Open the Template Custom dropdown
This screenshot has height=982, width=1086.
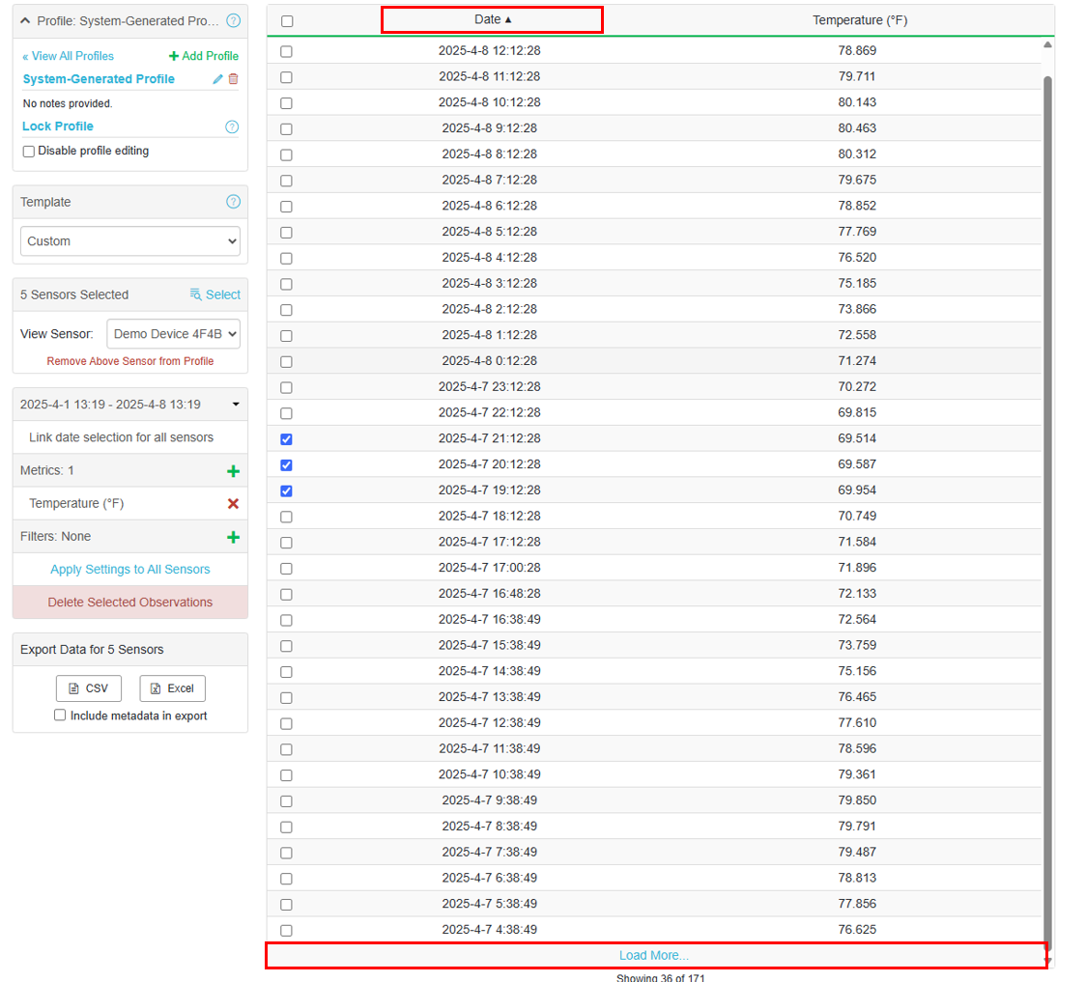(x=130, y=241)
